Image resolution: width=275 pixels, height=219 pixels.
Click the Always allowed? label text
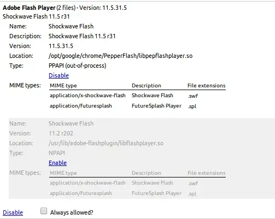(72, 212)
